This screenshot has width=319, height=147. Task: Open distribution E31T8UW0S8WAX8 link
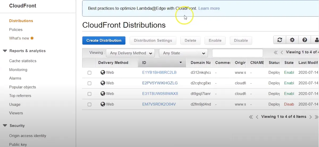coord(160,94)
